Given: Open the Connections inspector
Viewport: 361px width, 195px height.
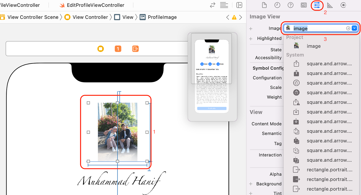Looking at the screenshot, I should tap(343, 5).
